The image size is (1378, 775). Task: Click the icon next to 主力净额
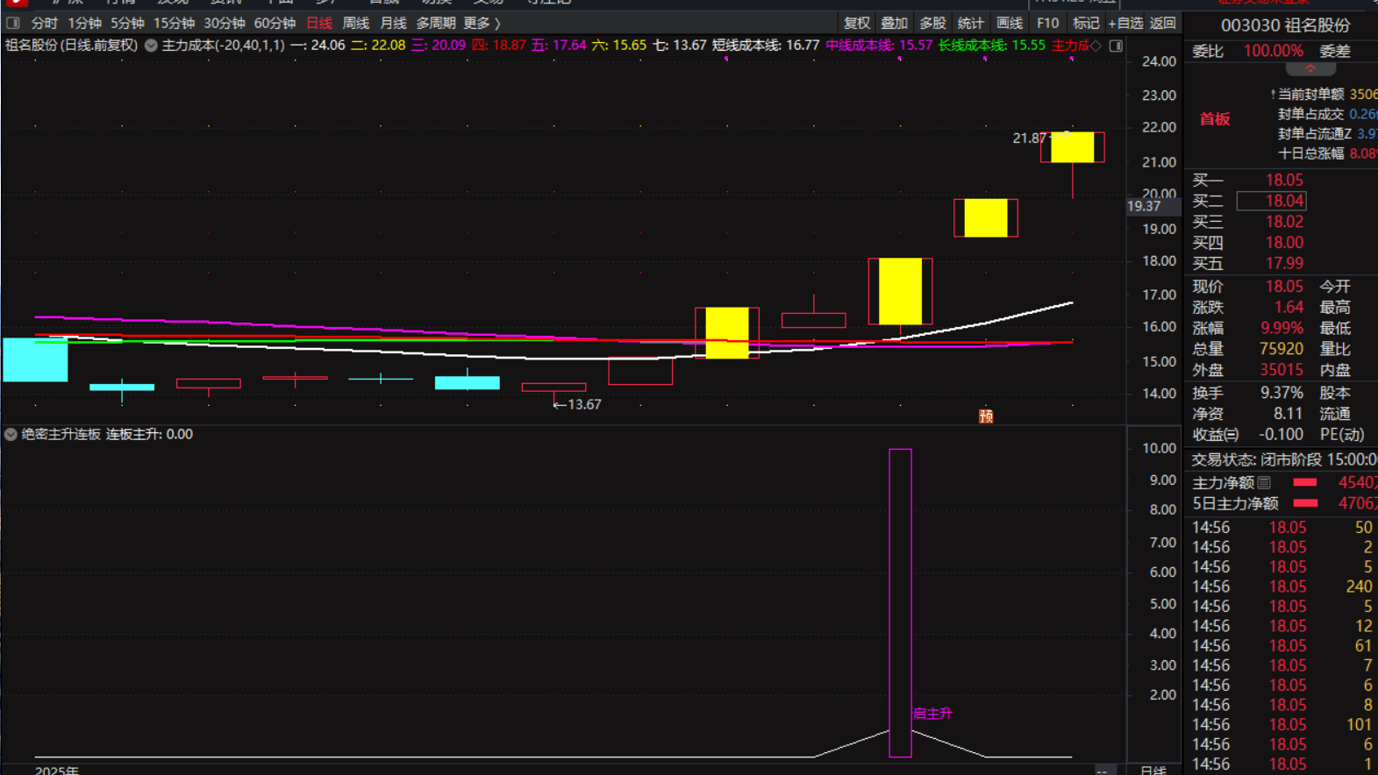1264,483
